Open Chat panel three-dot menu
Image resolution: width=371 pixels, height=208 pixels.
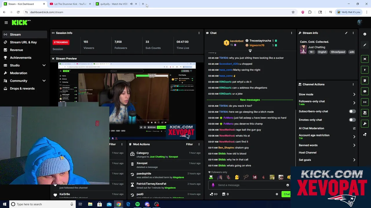click(292, 33)
